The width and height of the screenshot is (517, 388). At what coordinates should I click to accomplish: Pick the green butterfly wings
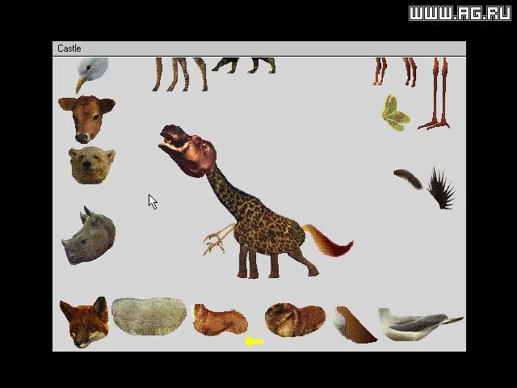point(395,113)
